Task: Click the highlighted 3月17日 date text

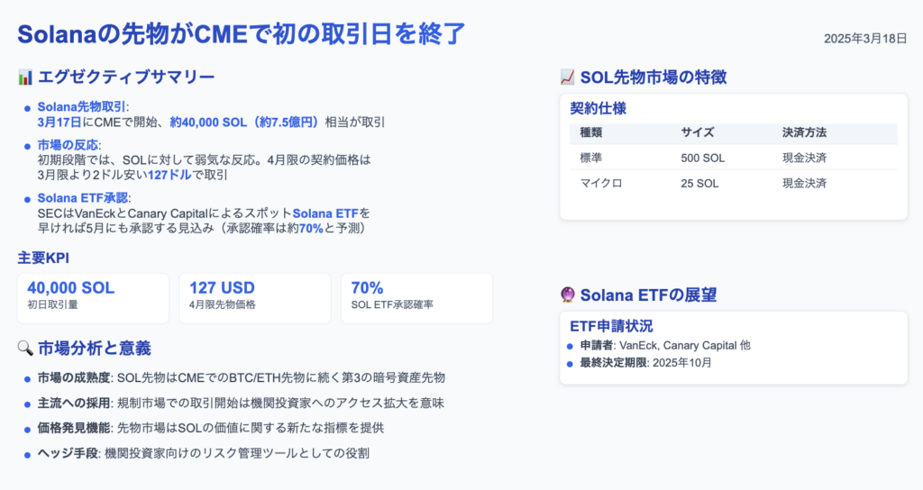Action: coord(59,122)
